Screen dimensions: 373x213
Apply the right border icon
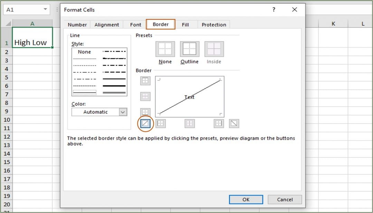click(218, 124)
